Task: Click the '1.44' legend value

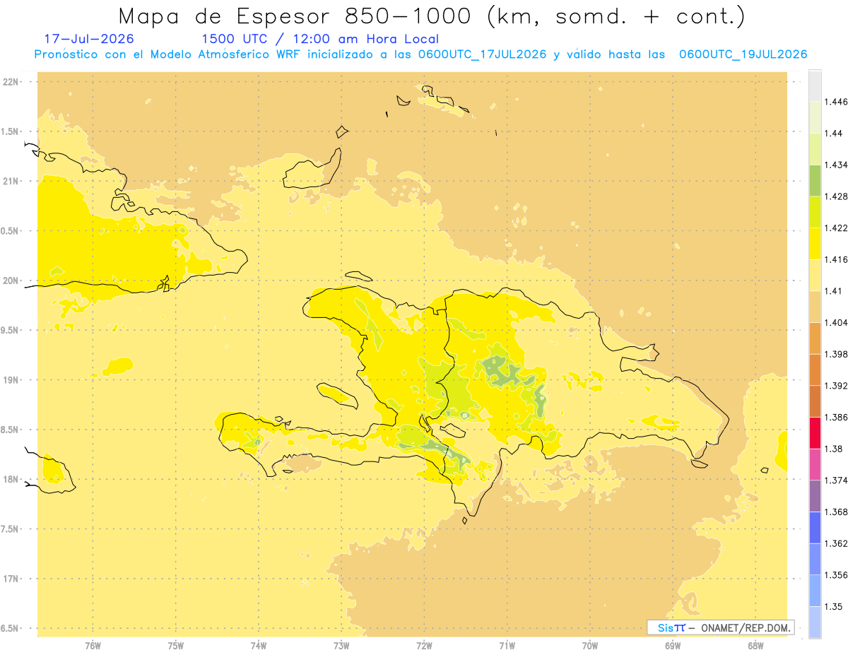Action: tap(835, 134)
